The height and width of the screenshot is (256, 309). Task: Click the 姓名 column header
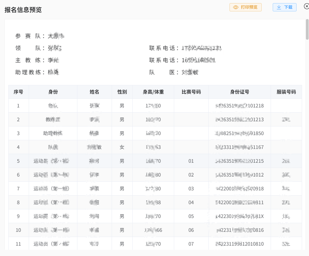pos(94,92)
